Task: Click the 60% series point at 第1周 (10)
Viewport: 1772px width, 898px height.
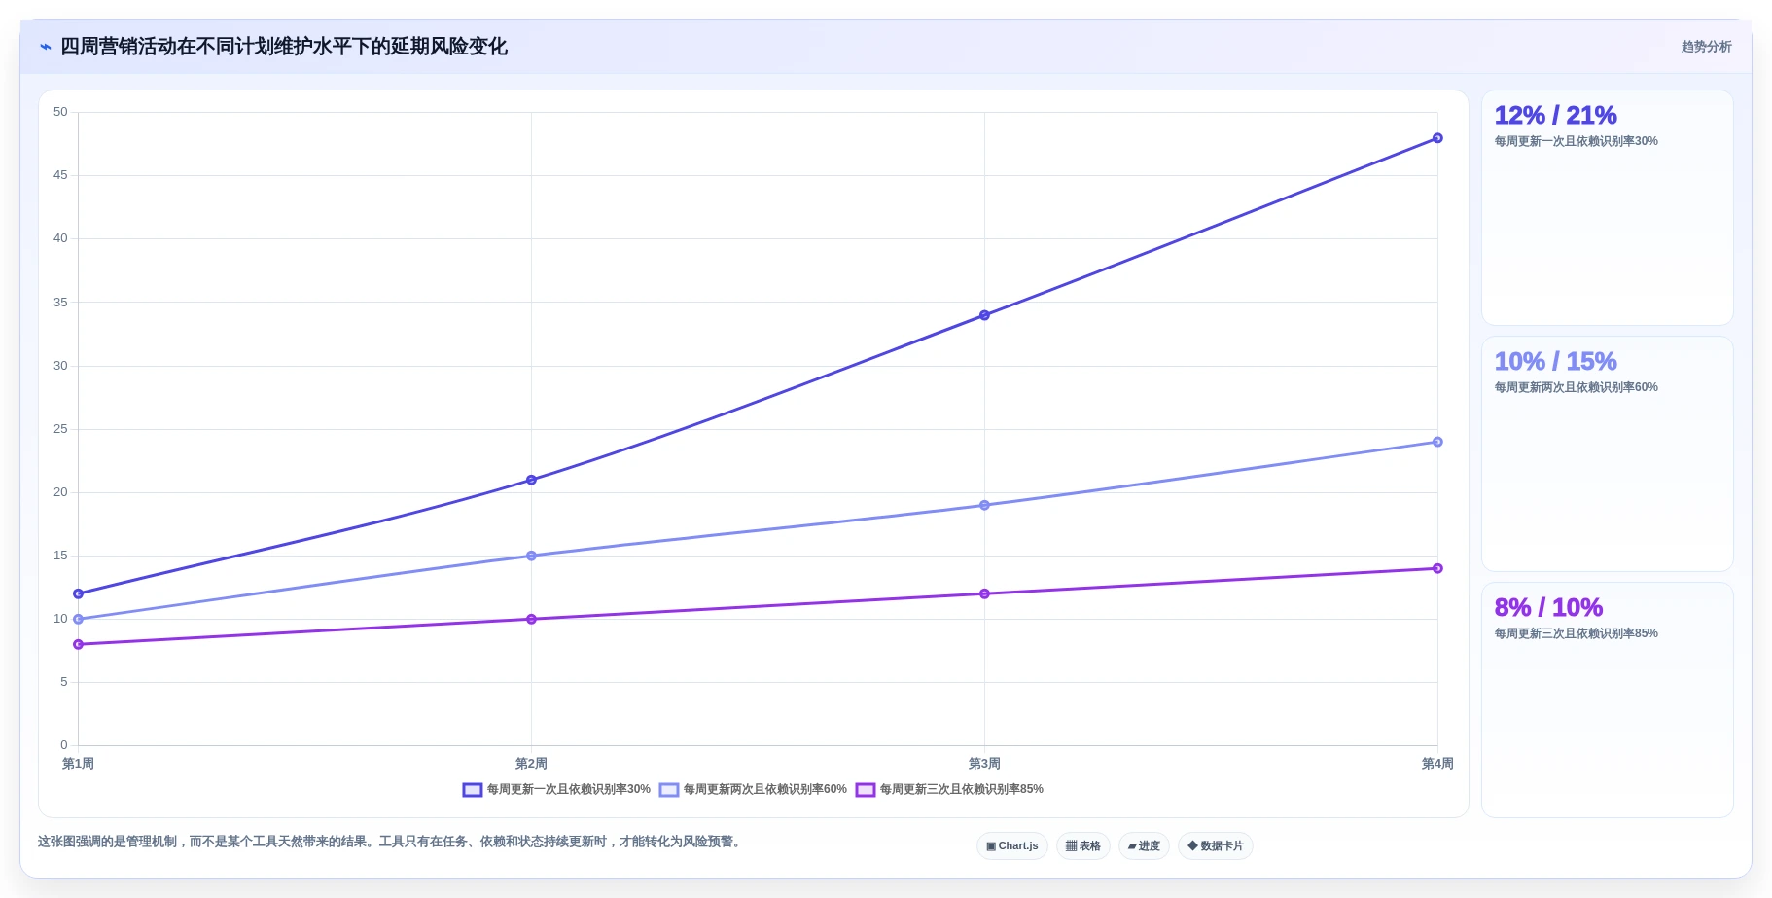Action: click(x=79, y=619)
